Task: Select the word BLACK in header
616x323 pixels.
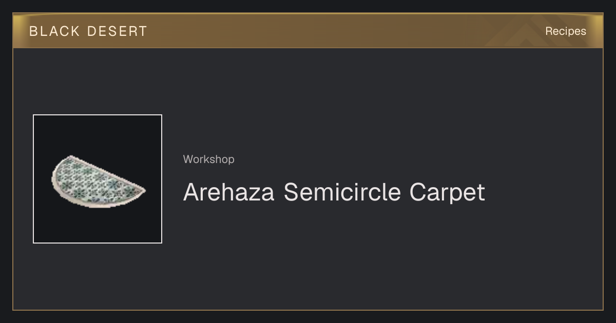Action: pyautogui.click(x=54, y=31)
